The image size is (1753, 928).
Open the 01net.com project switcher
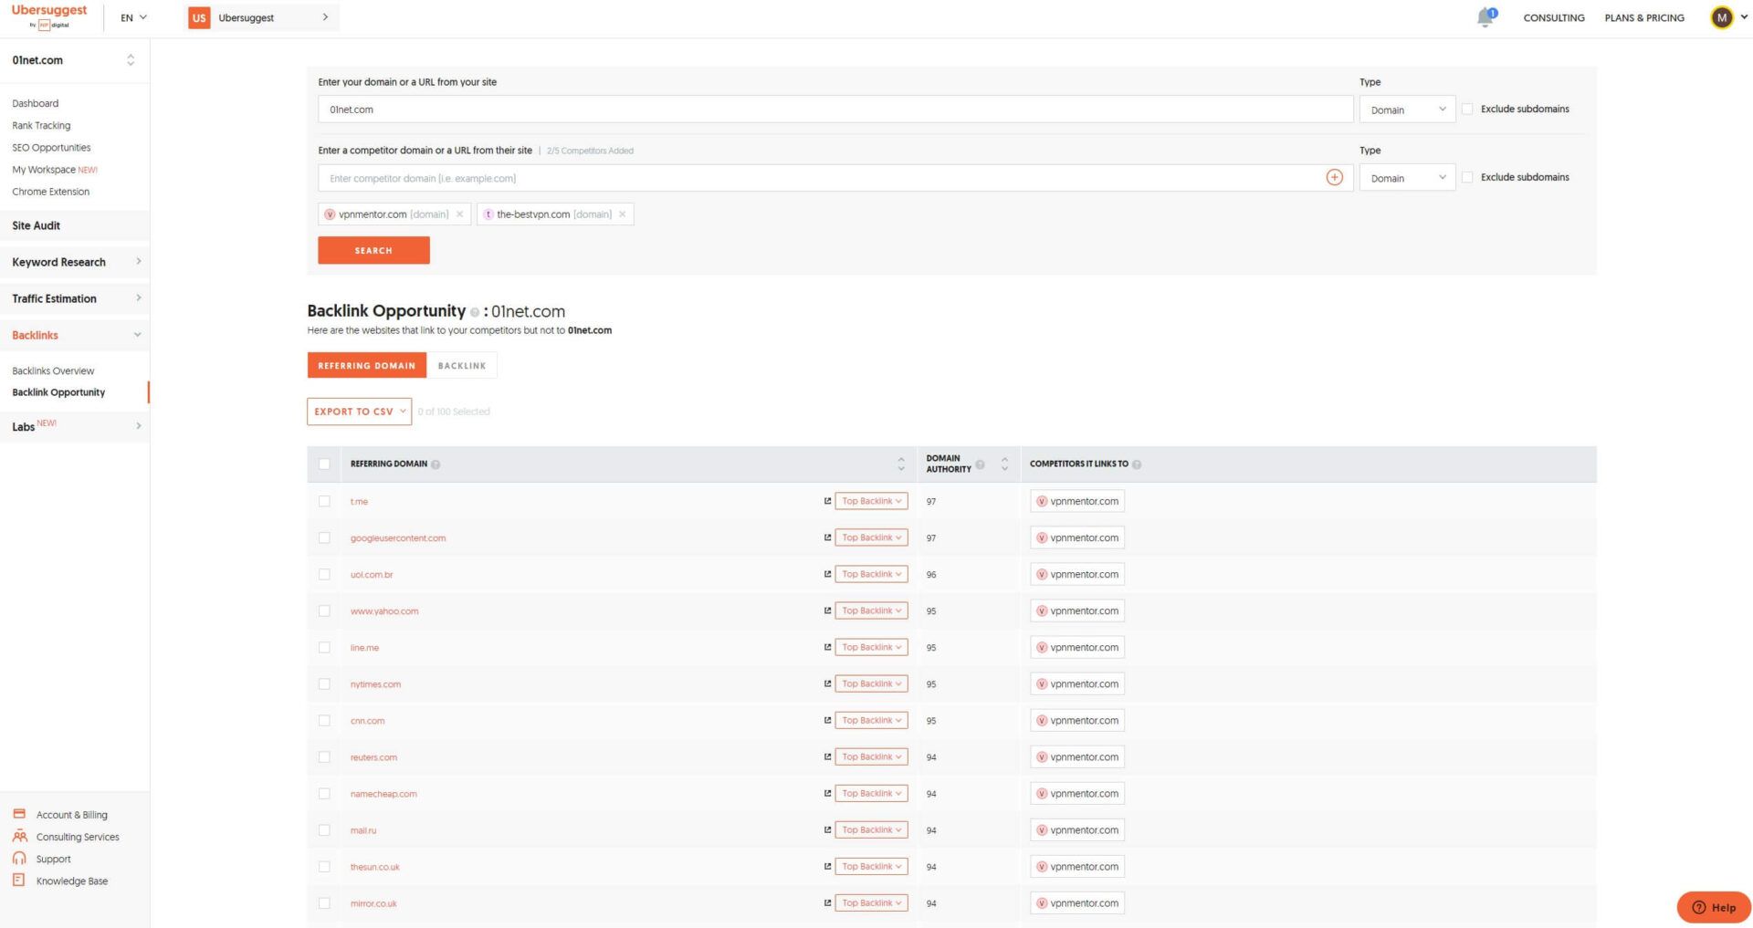[74, 60]
